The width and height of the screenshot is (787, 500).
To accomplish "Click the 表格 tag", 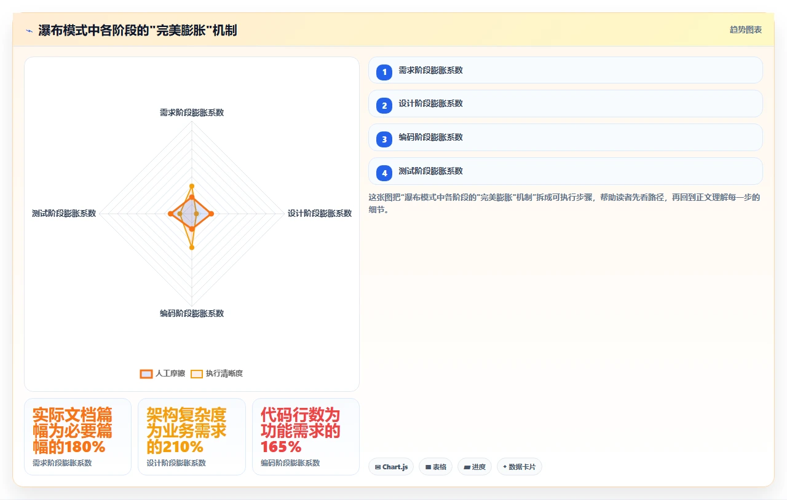I will (x=435, y=467).
